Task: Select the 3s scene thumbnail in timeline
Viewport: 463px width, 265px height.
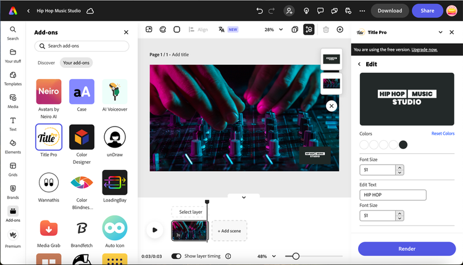Action: [189, 230]
